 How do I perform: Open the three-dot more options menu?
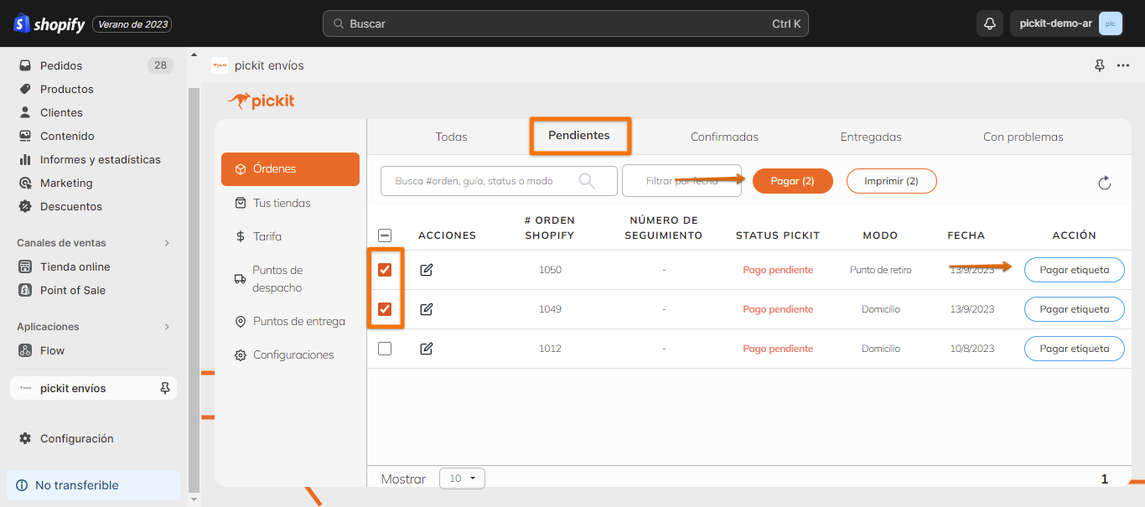click(1123, 65)
